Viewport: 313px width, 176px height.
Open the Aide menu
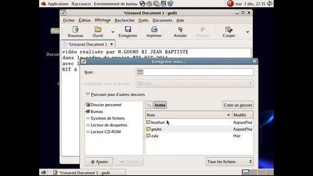[180, 21]
